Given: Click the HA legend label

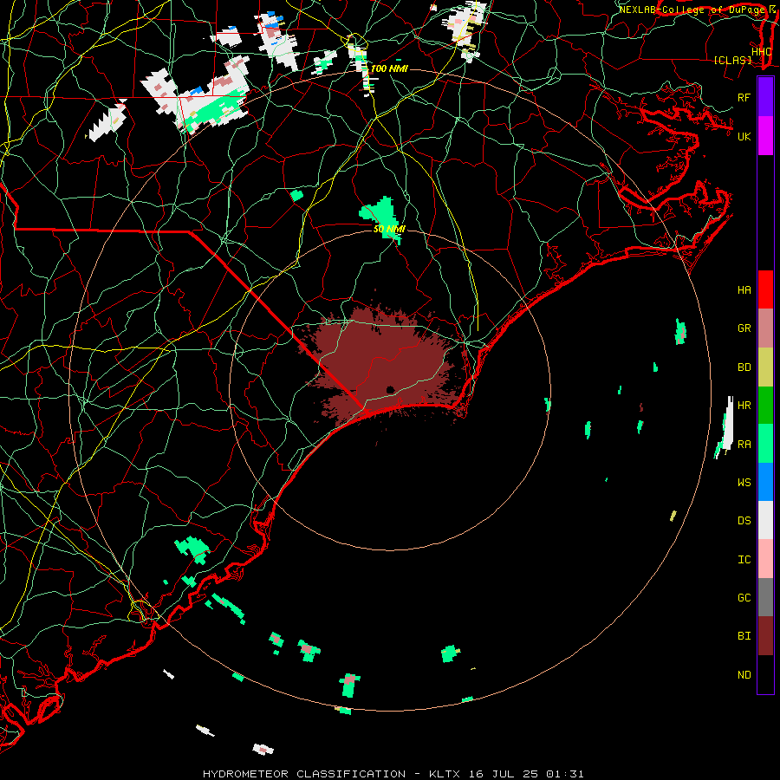Looking at the screenshot, I should pos(744,289).
